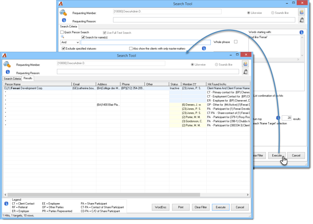This screenshot has height=224, width=313.
Task: Click the results grid horizontal scrollbar thumb
Action: pyautogui.click(x=104, y=194)
